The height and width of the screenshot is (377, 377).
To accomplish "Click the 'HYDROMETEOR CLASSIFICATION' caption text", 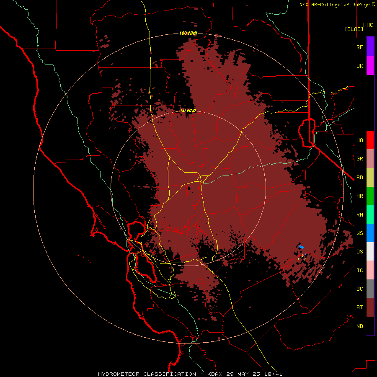I will coord(147,374).
